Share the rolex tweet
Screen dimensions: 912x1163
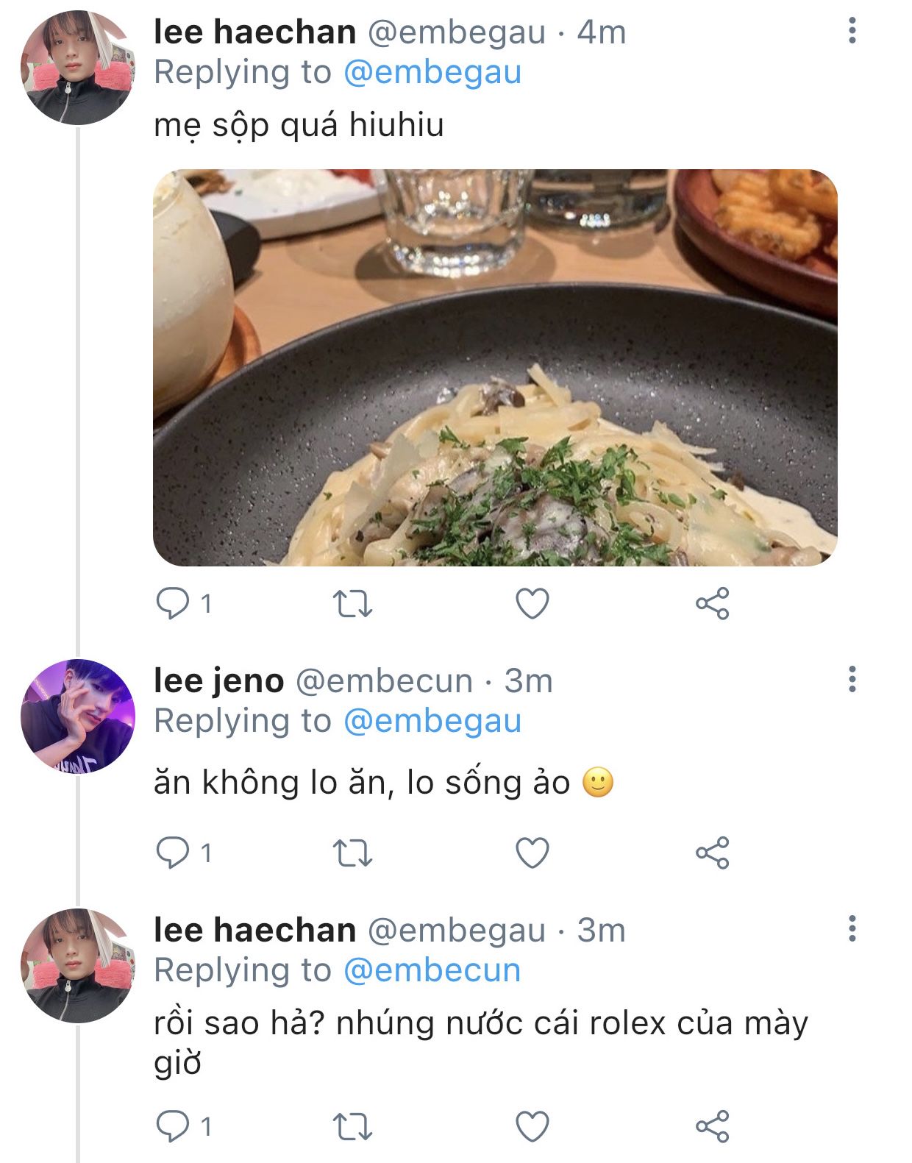(712, 1126)
